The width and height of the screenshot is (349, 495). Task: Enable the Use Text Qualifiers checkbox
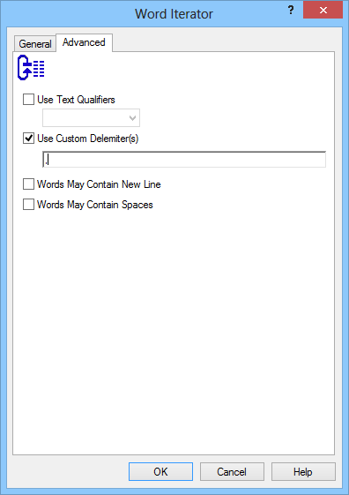click(x=28, y=100)
